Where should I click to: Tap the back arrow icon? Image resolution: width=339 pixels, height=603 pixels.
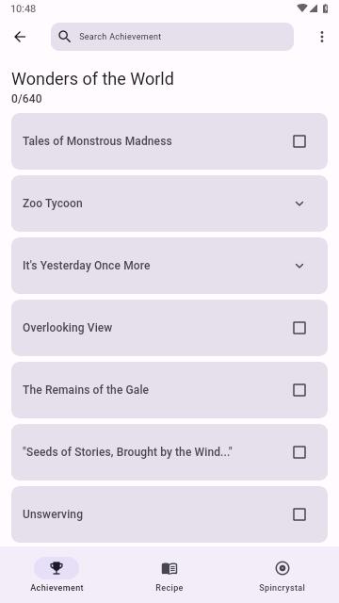[20, 37]
